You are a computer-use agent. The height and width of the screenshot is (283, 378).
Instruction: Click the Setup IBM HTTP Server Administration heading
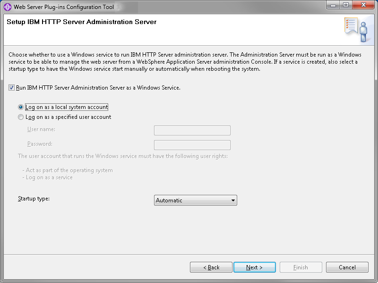[81, 22]
